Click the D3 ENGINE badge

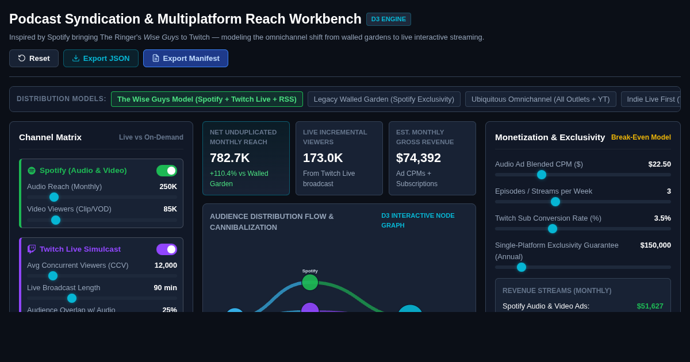coord(389,19)
